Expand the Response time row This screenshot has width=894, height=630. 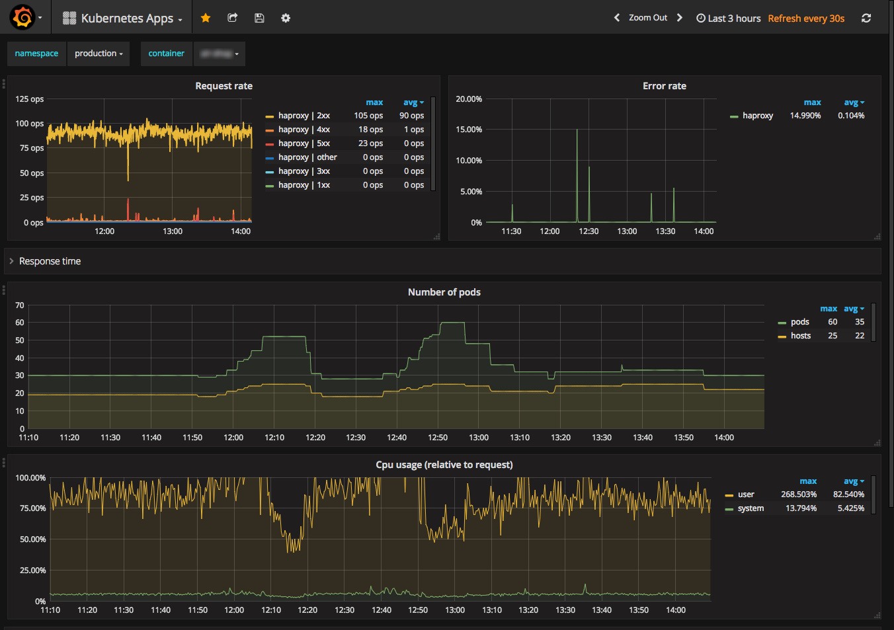tap(50, 261)
